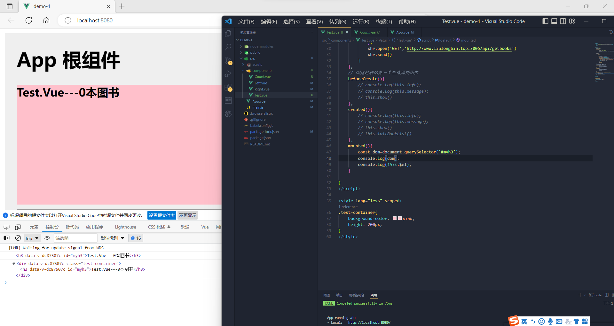The image size is (614, 326).
Task: Collapse the test-container div in console
Action: [x=14, y=264]
